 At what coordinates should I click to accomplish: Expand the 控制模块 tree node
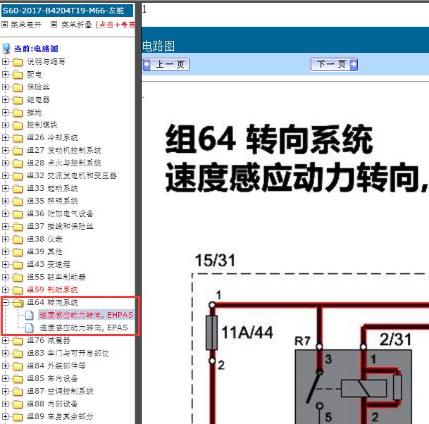[x=5, y=125]
